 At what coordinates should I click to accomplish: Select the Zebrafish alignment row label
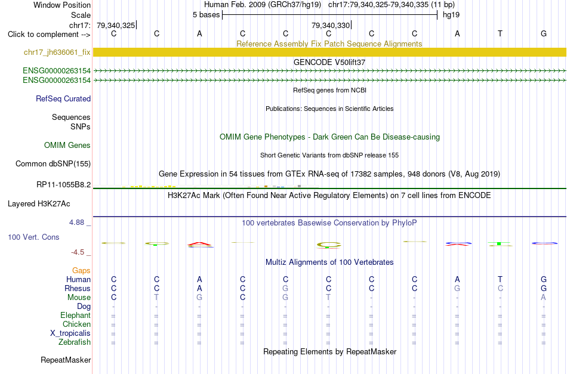75,342
